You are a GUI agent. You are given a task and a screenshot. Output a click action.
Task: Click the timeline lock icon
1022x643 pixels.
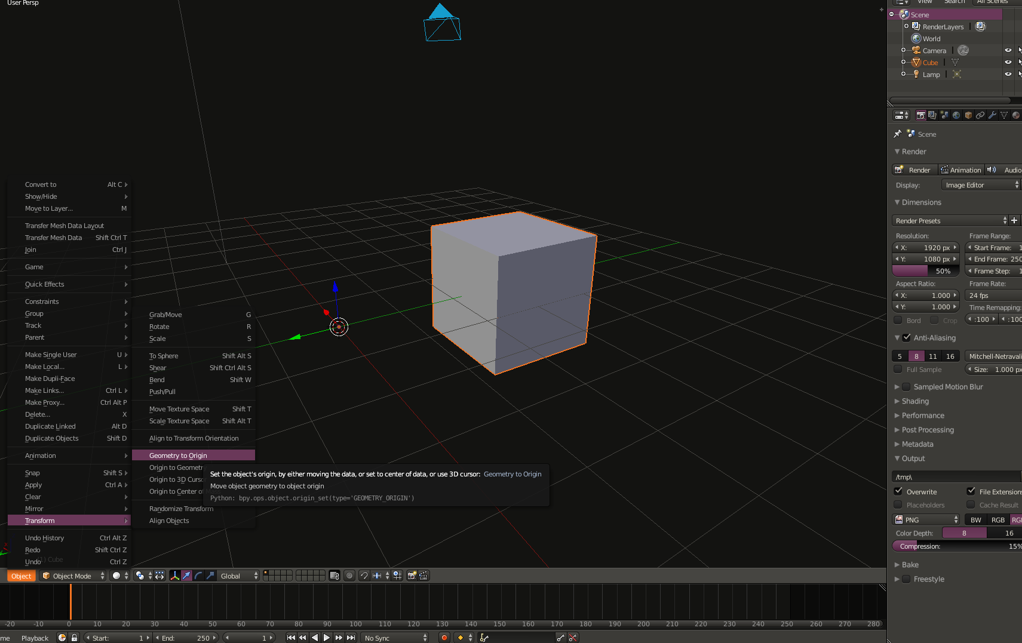pos(74,638)
